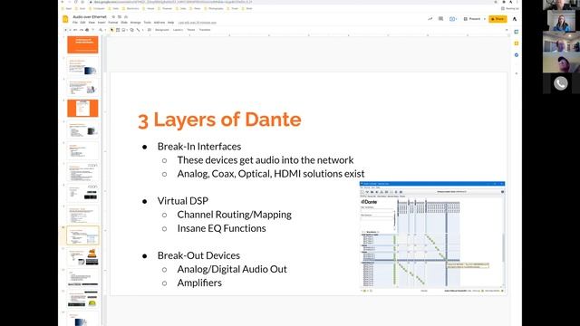The width and height of the screenshot is (580, 326).
Task: Click 'Channel Routing/Mapping' sub-bullet
Action: (x=234, y=215)
